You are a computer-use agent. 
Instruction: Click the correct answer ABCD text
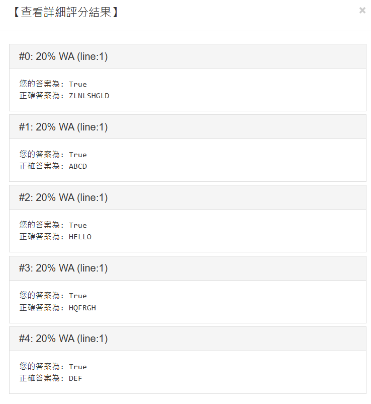78,166
